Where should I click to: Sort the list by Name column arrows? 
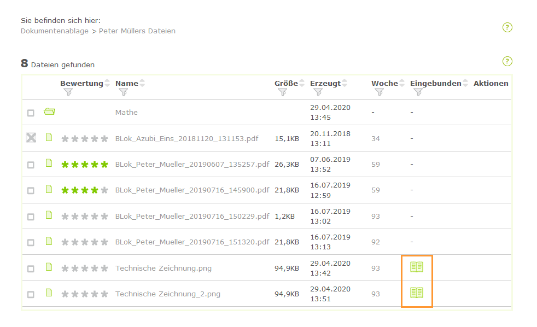(143, 83)
